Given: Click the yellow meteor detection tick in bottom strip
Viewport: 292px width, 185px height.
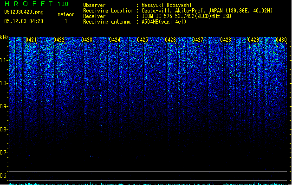Looking at the screenshot, I should [36, 182].
